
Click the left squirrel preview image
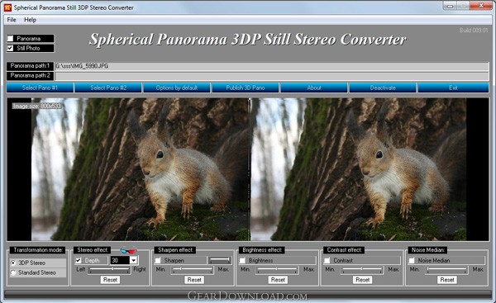point(141,169)
